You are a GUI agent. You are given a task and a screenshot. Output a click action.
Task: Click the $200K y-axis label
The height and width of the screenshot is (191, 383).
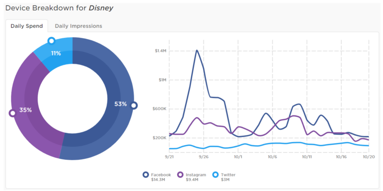[160, 138]
